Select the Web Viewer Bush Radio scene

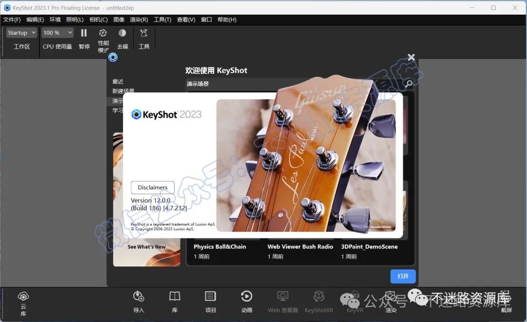tap(300, 247)
